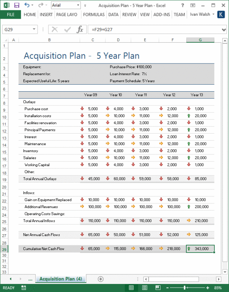Select the Acquisition Plan (4) sheet tab
Screen dimensions: 229x292
(x=61, y=278)
